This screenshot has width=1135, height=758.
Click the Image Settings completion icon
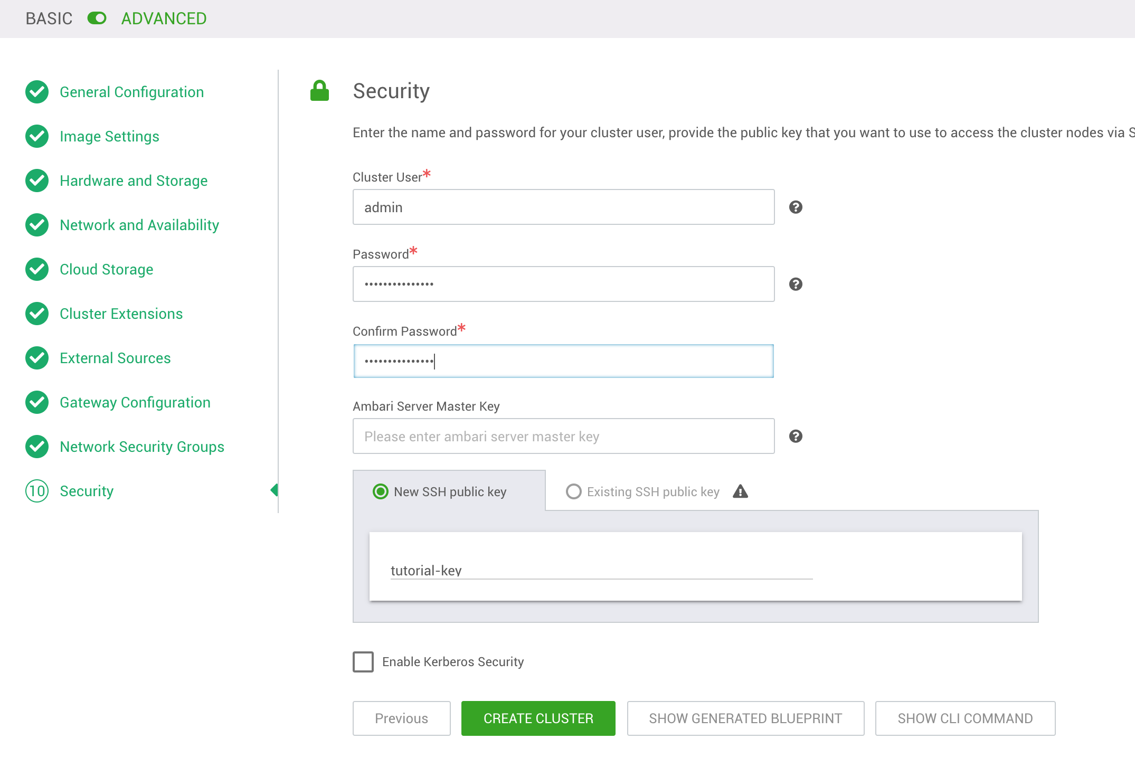click(36, 136)
